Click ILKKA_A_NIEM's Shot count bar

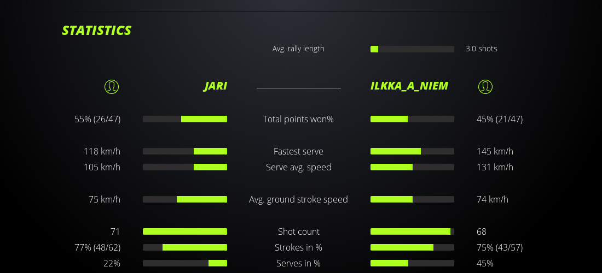[x=412, y=232]
